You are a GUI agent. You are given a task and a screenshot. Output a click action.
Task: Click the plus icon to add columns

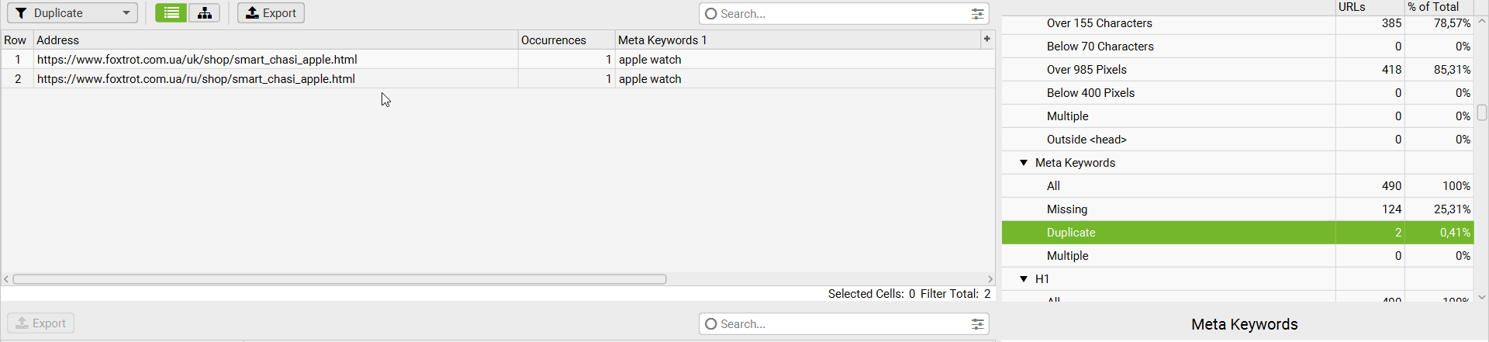coord(987,39)
